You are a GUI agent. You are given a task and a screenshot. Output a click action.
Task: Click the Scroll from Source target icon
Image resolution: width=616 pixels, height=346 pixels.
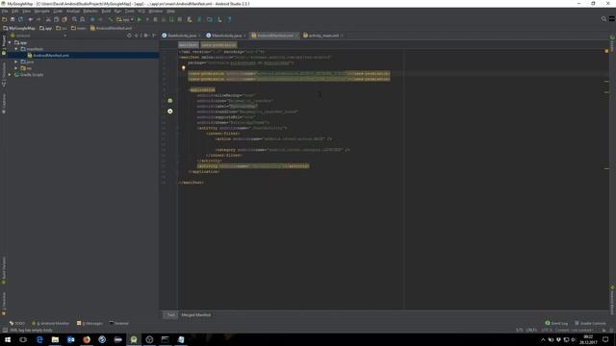(x=129, y=36)
